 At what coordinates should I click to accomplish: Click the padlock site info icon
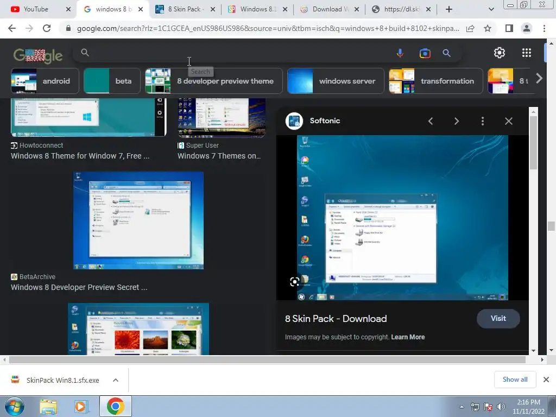click(x=68, y=28)
